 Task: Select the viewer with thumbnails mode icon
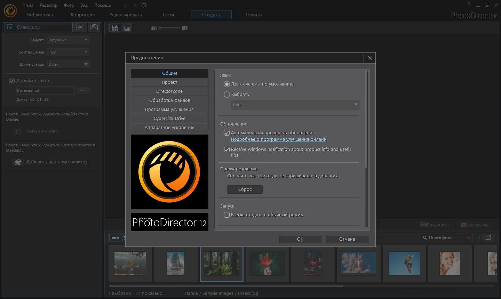tap(115, 28)
